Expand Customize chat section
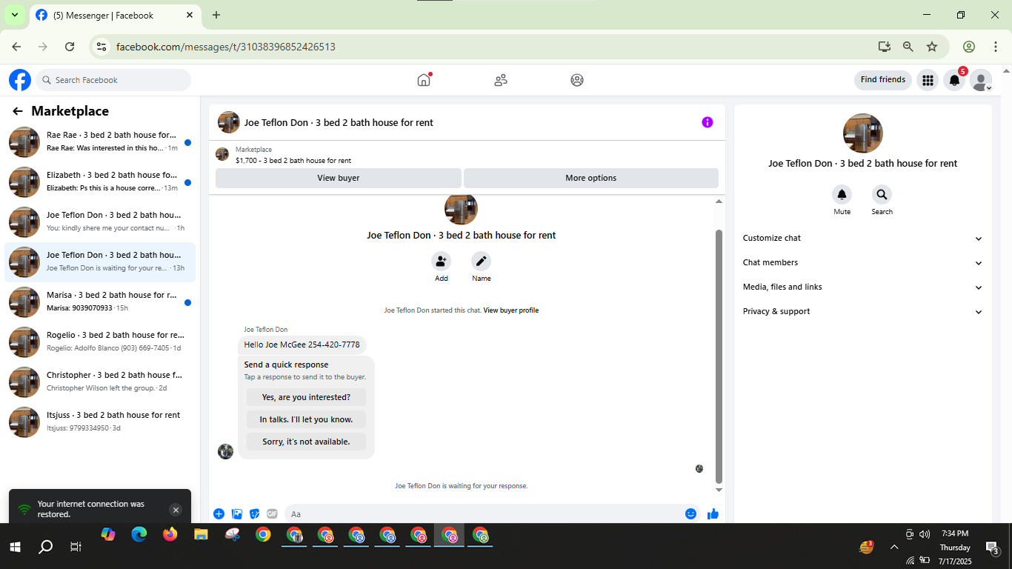 pos(863,239)
